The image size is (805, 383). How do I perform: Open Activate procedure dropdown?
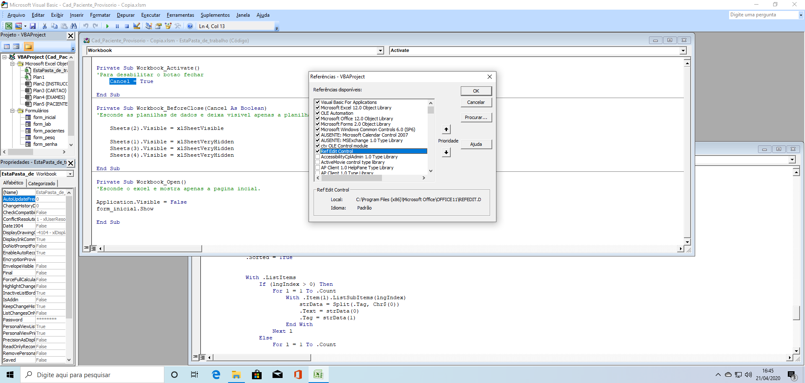coord(683,51)
